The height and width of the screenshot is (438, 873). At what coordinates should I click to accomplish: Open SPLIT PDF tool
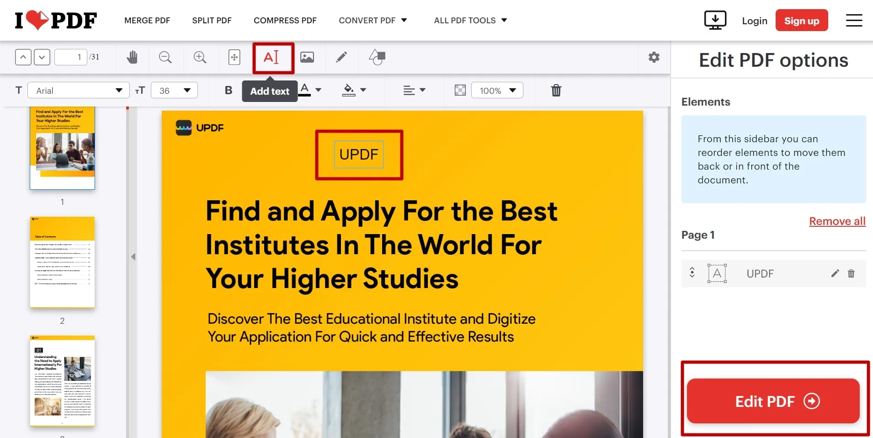[212, 21]
